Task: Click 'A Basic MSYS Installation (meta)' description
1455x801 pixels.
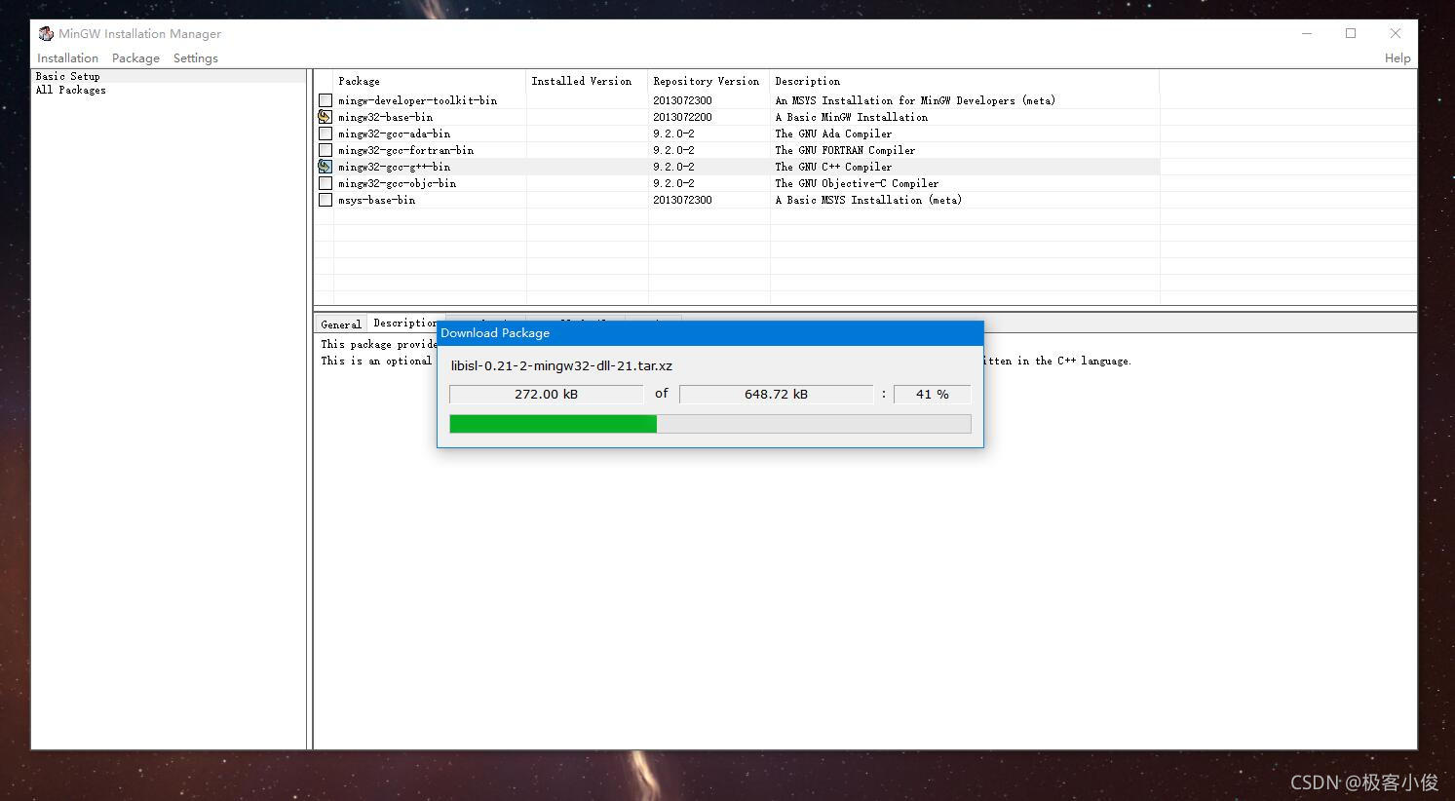Action: coord(868,200)
